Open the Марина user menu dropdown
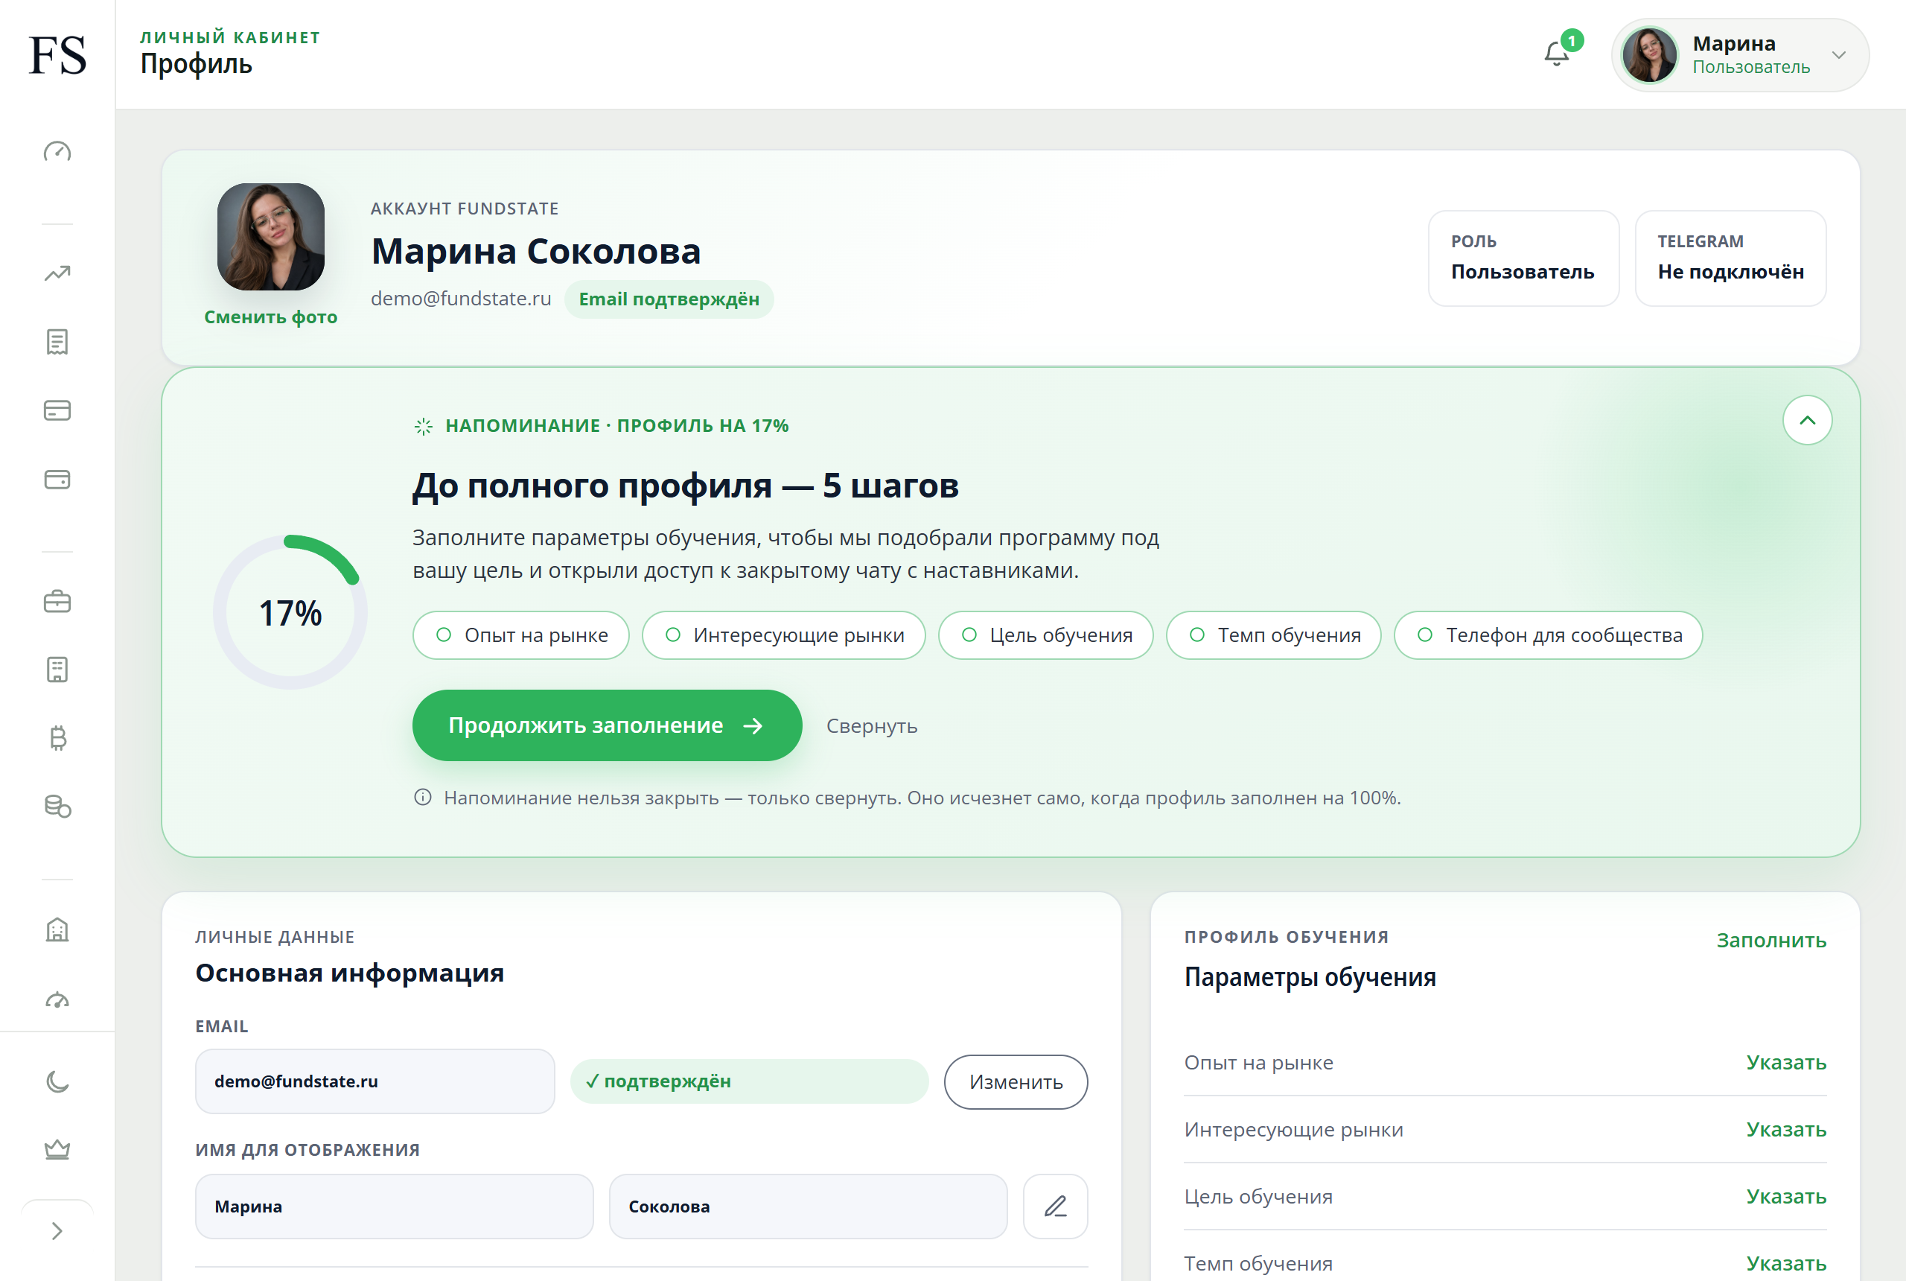 tap(1739, 54)
